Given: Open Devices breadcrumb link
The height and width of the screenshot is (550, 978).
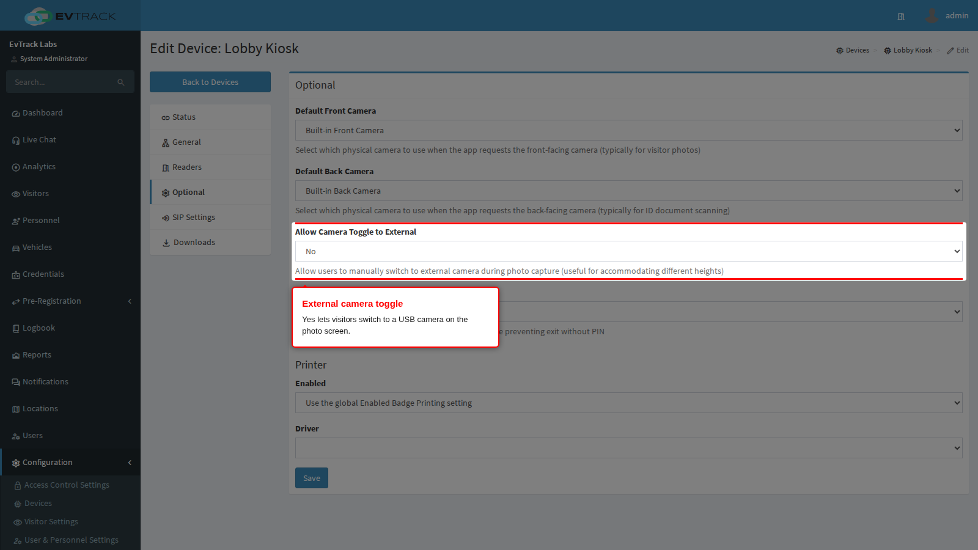Looking at the screenshot, I should tap(853, 50).
